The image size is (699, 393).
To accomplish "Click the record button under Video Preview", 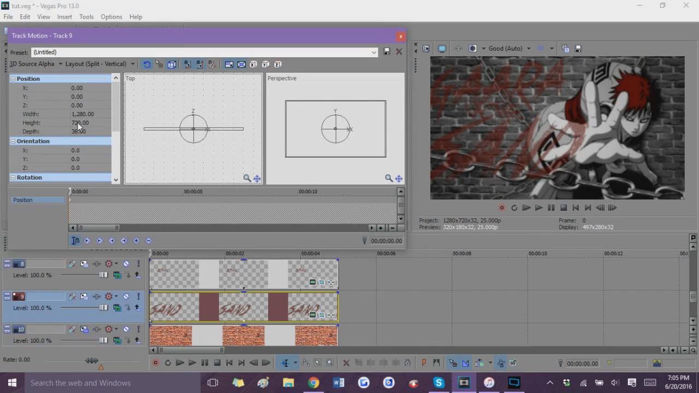I will (502, 207).
